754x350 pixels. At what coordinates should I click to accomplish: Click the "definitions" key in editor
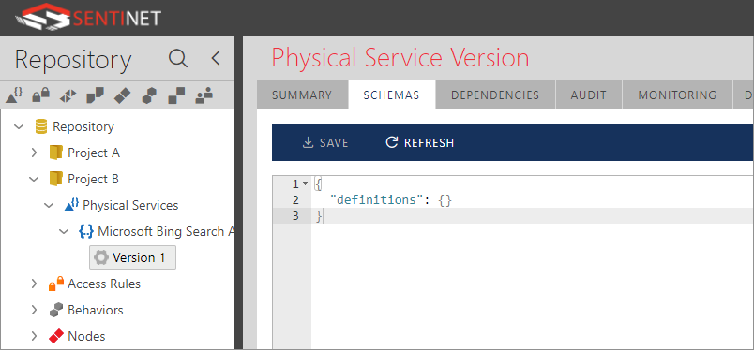tap(375, 200)
